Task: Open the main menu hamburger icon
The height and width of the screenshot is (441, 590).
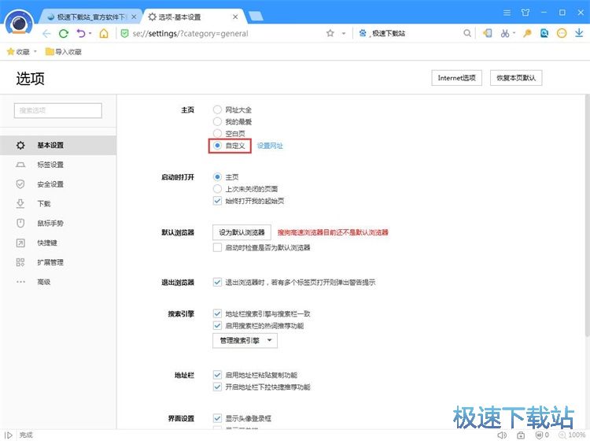Action: pos(507,13)
